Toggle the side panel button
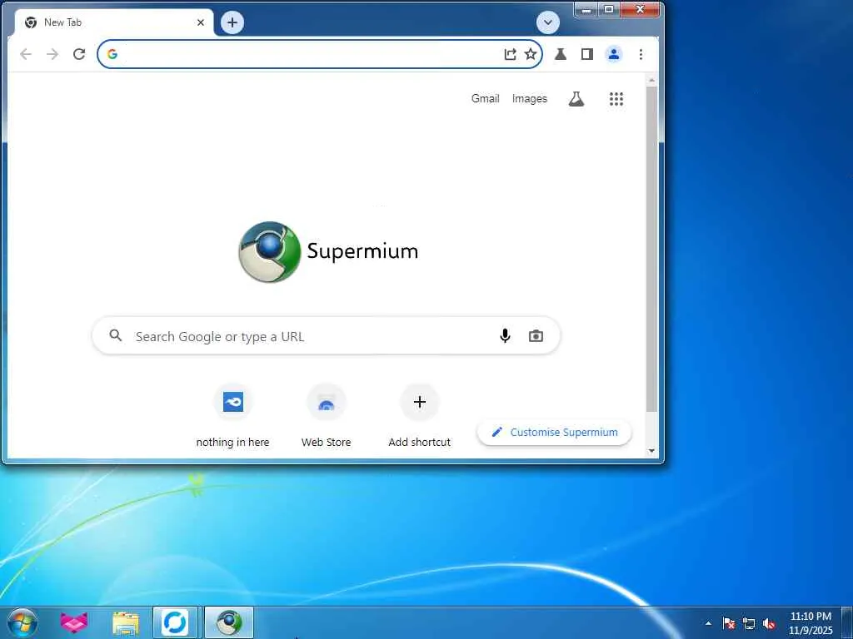Screen dimensions: 853x639 coord(587,54)
